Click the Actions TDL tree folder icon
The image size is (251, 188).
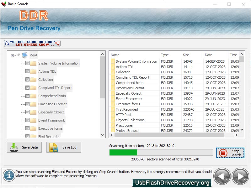click(x=33, y=71)
